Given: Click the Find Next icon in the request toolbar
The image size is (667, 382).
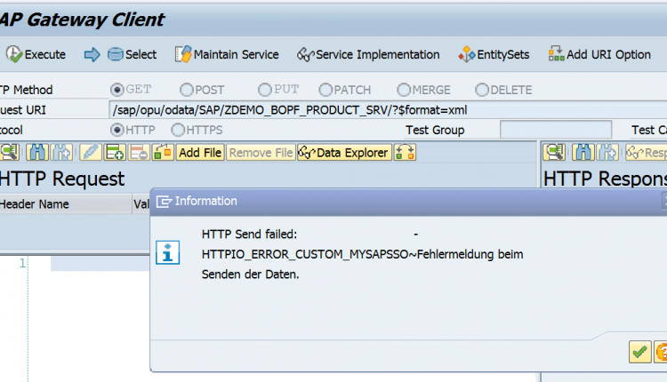Looking at the screenshot, I should pos(61,152).
